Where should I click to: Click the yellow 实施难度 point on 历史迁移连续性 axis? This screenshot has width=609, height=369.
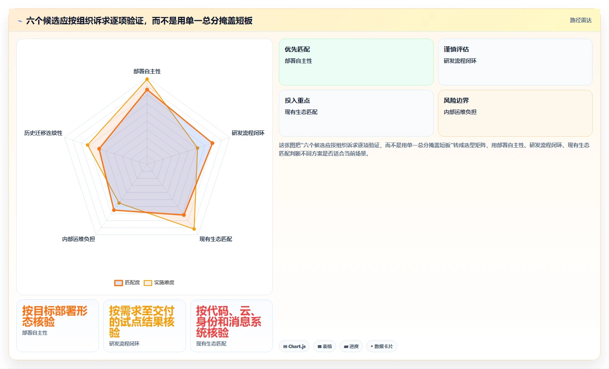[x=88, y=145]
